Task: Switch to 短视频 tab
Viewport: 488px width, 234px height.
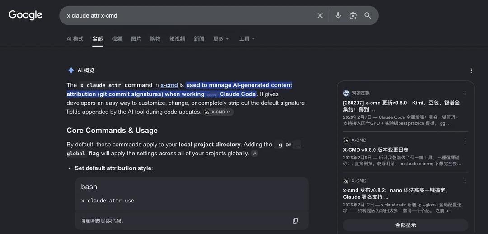Action: coord(177,39)
